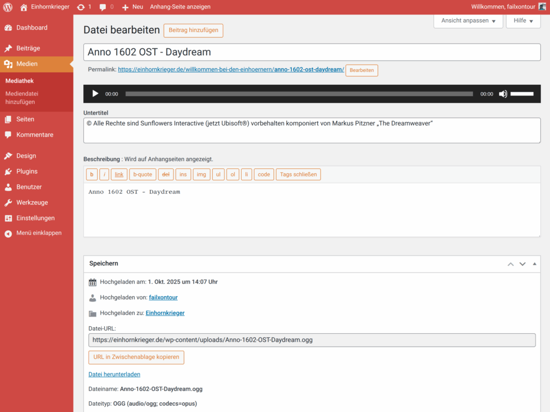Click the Datei herunterladen link
The height and width of the screenshot is (412, 550).
point(114,374)
